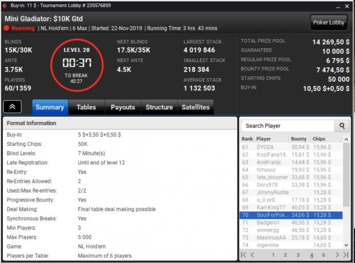Open page 3 of player list
Screen dimensions: 355x263
(298, 255)
